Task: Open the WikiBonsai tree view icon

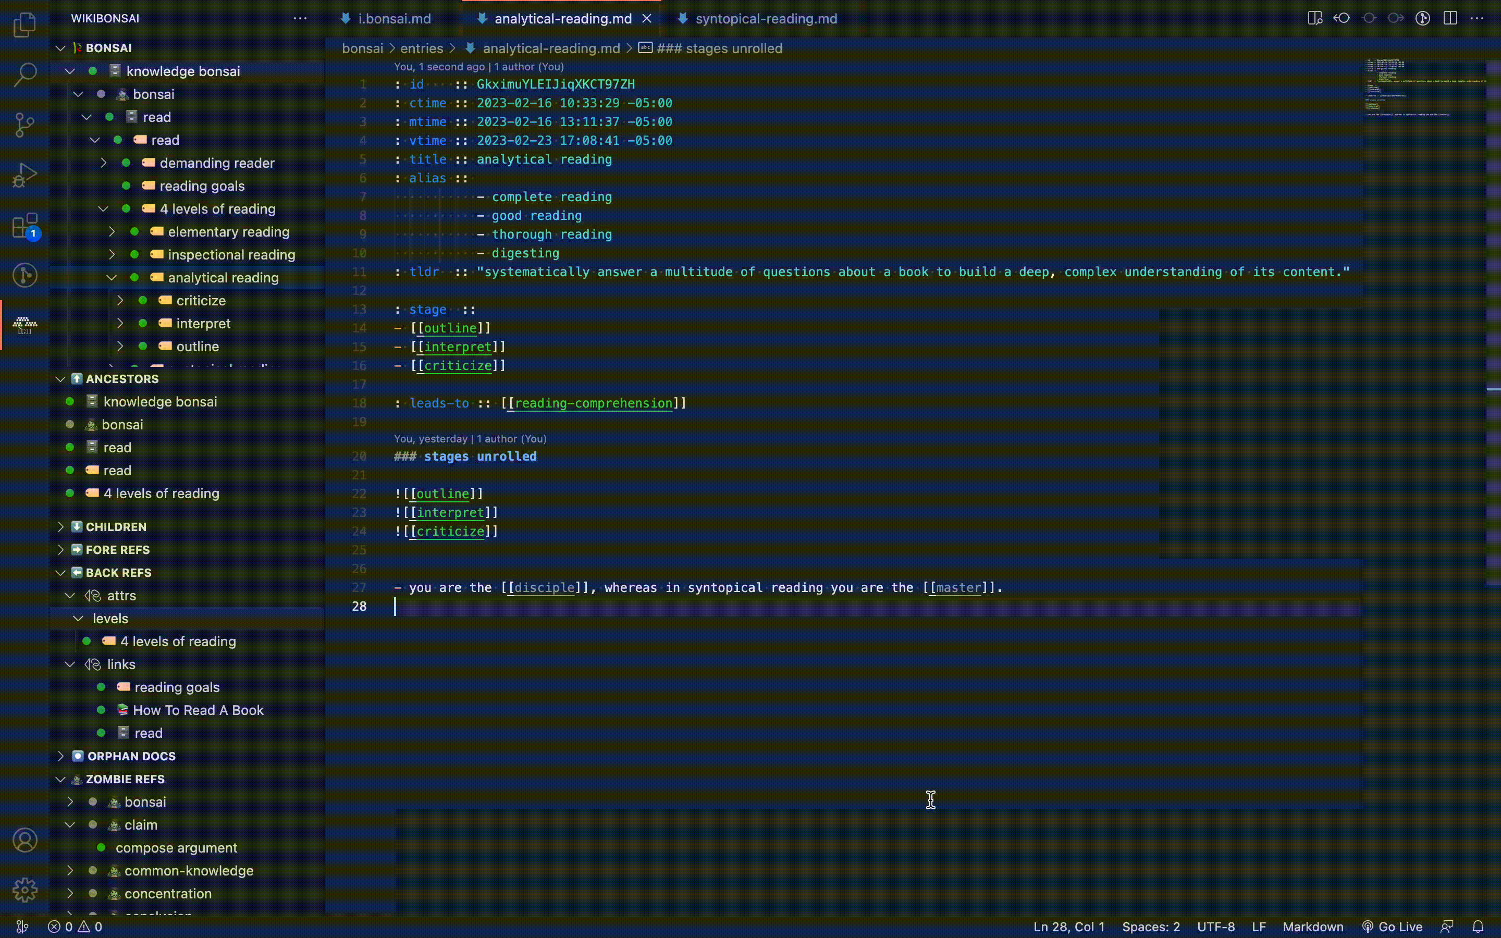Action: point(25,325)
